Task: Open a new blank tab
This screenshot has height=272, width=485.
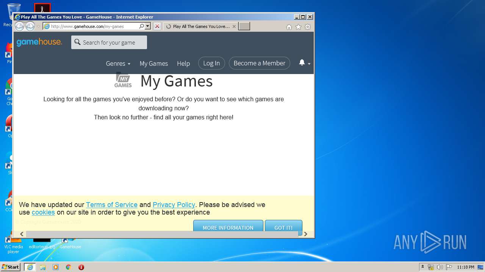Action: coord(244,26)
